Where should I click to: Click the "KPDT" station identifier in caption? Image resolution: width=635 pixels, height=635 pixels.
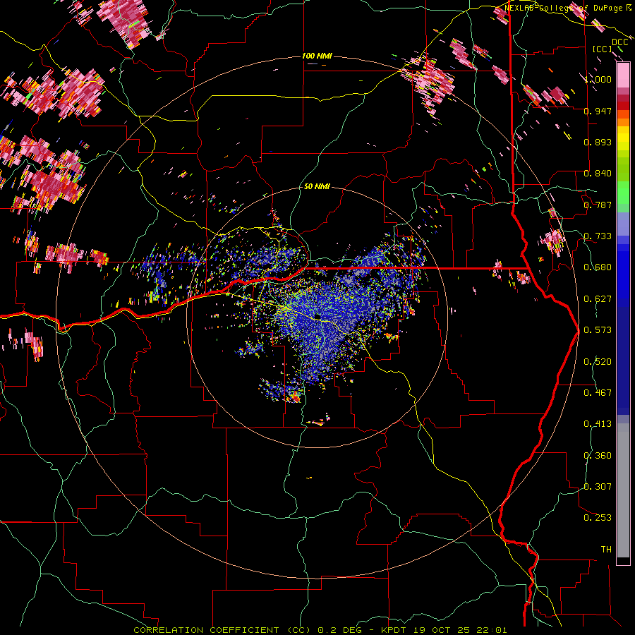(393, 630)
